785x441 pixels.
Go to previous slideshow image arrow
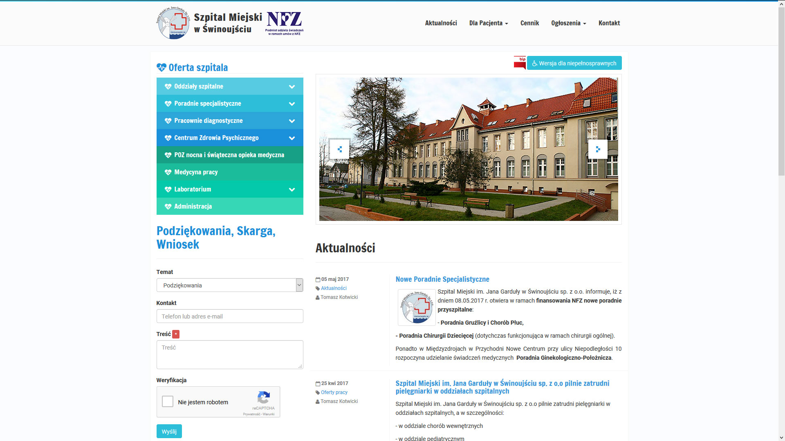339,149
